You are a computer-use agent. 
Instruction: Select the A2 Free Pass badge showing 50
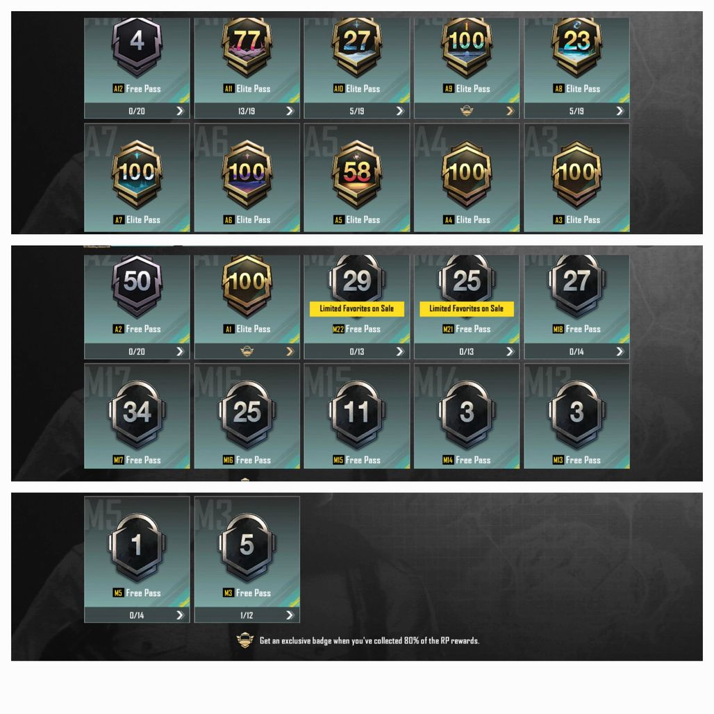pos(137,285)
